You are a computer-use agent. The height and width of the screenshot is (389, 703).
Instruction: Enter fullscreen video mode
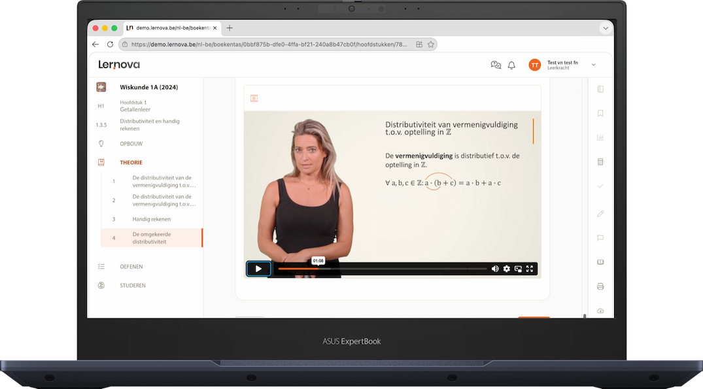530,269
